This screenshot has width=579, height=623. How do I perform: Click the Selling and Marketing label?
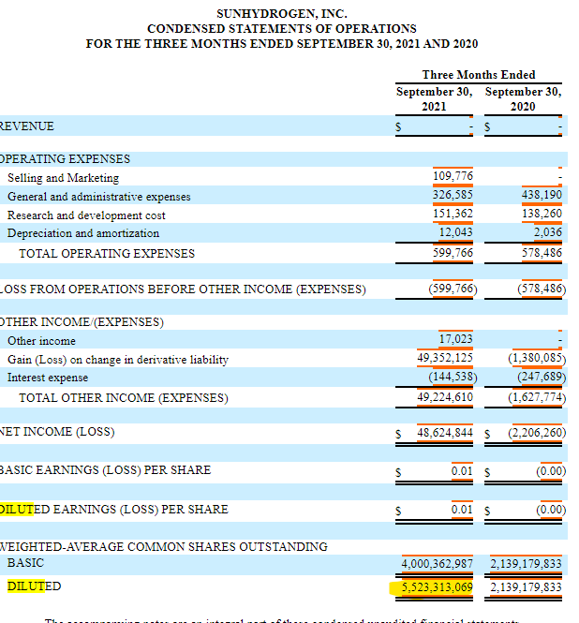[63, 178]
